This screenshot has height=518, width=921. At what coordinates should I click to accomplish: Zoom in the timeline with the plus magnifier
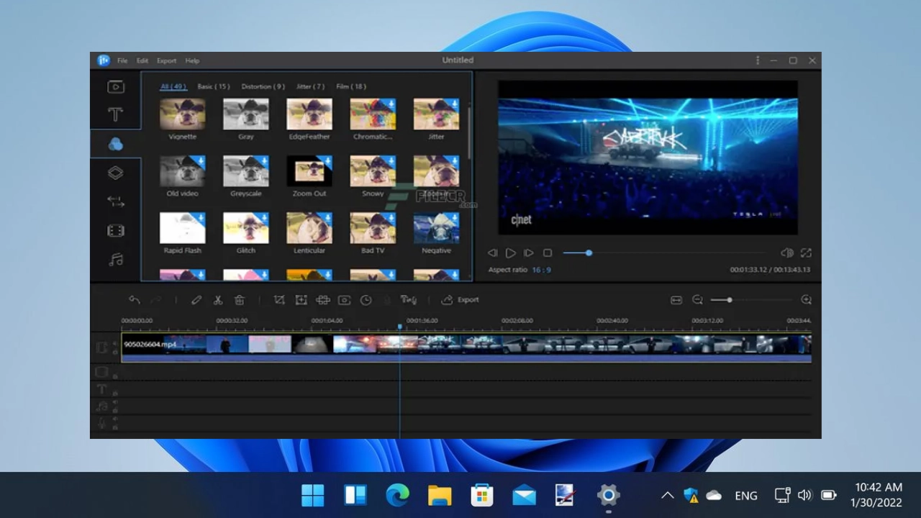click(x=806, y=300)
